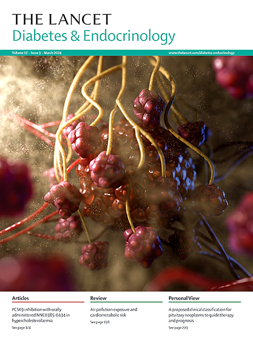Image resolution: width=253 pixels, height=341 pixels.
Task: Click See page 174 reference
Action: point(21,328)
